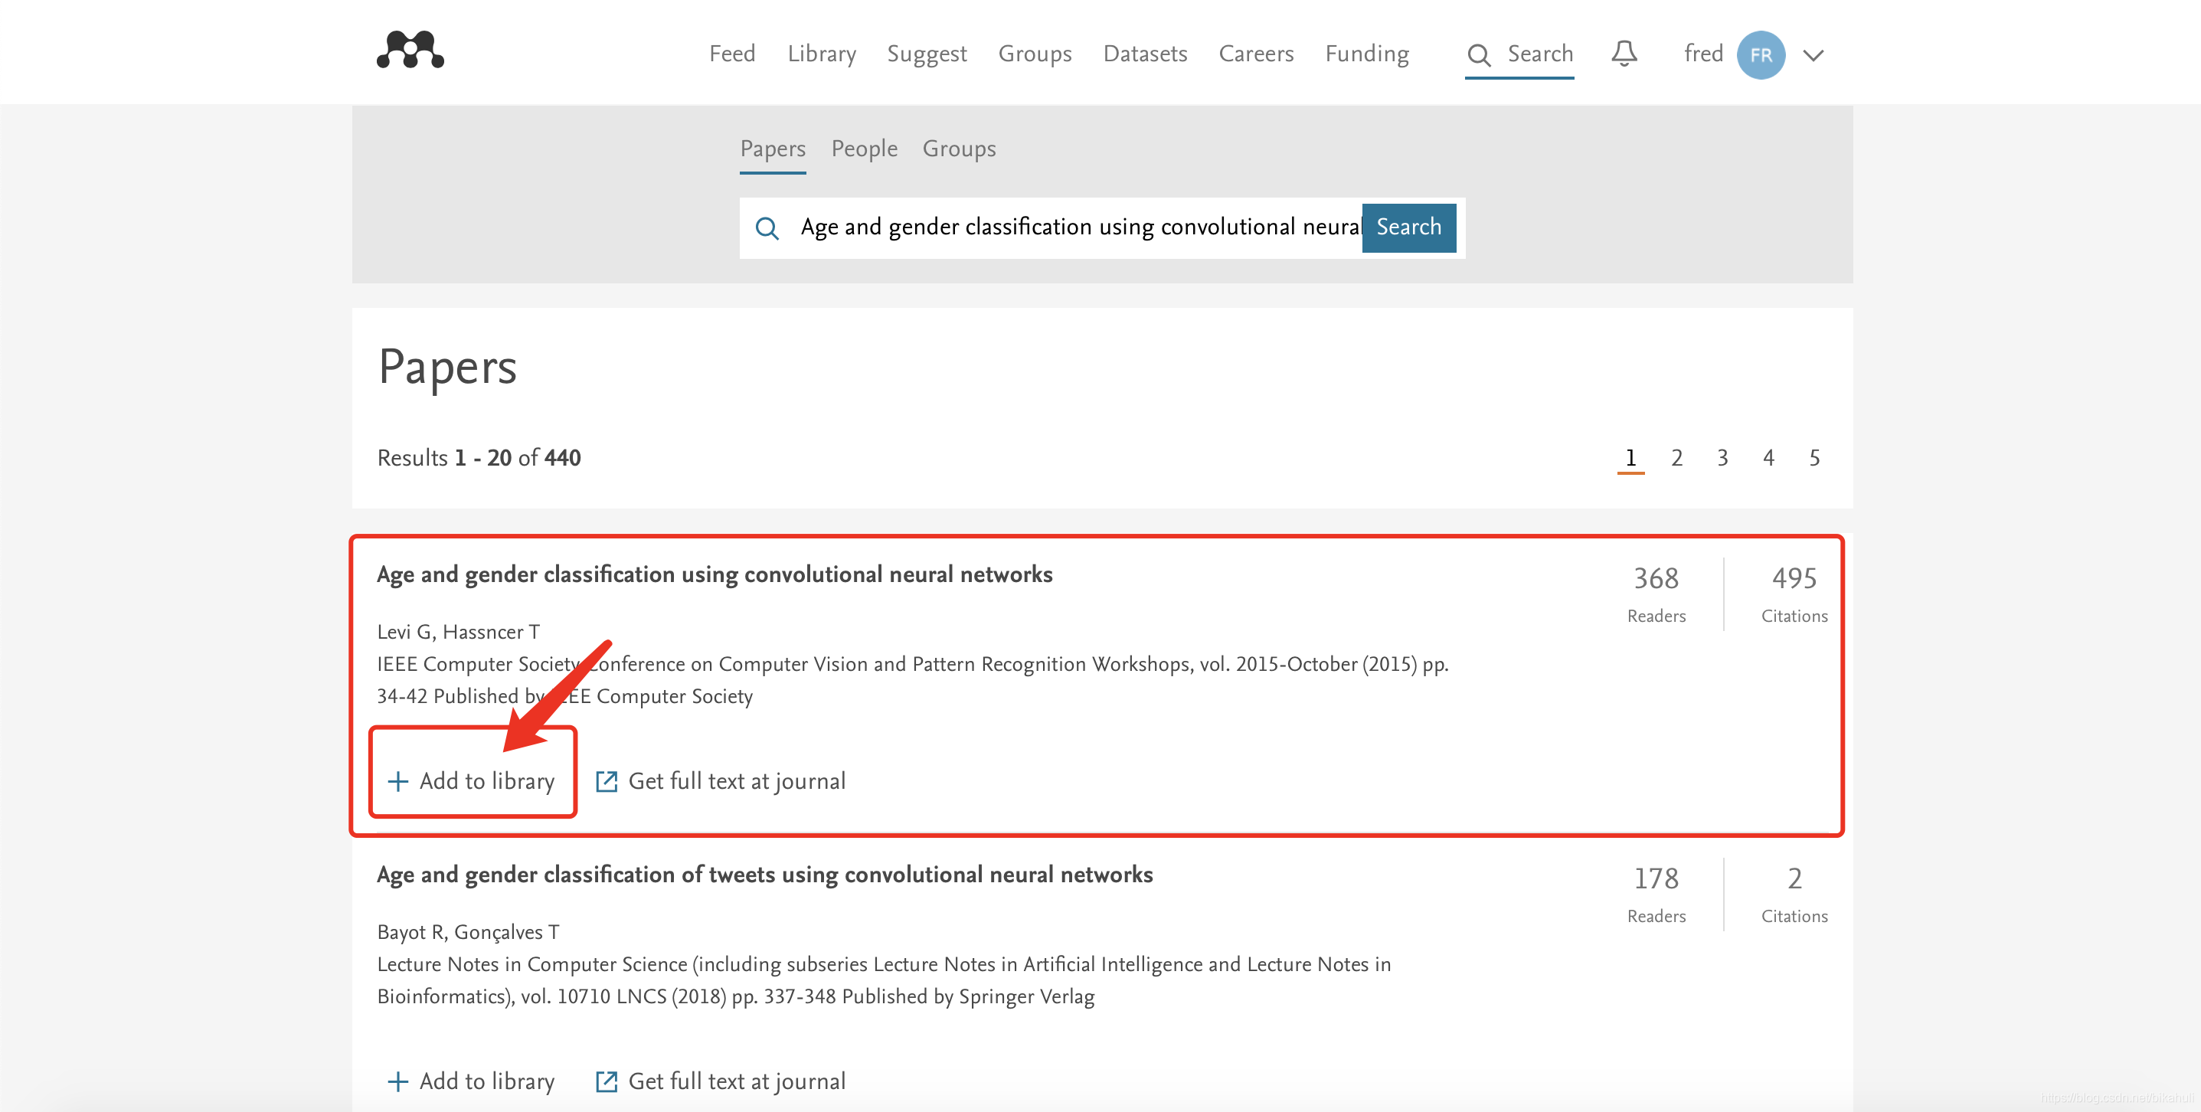Click the Results 1 - 20 of 440 text

tap(479, 458)
